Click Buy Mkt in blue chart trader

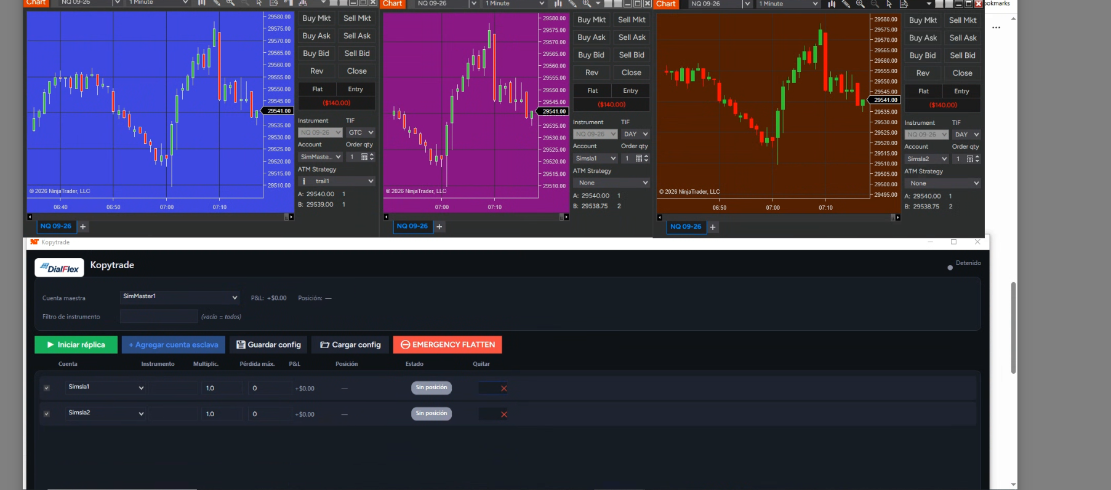coord(316,18)
